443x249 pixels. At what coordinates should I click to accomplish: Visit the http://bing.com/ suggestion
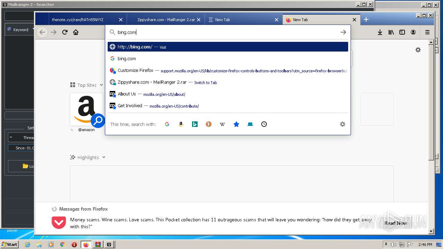[x=228, y=47]
